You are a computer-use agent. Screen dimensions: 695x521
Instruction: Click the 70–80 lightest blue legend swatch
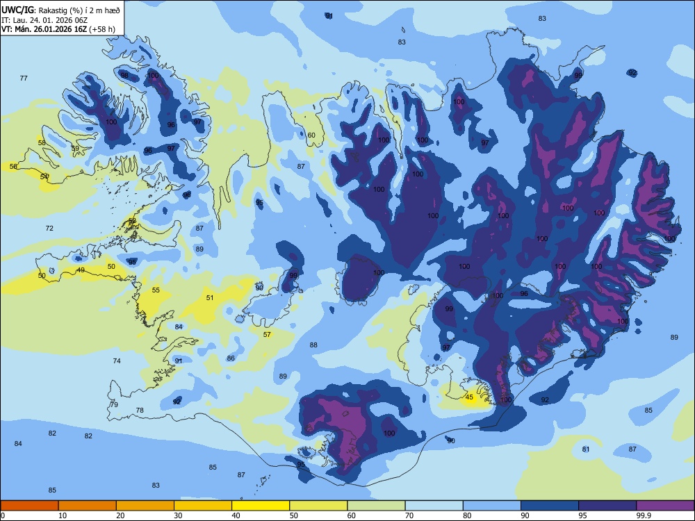[x=434, y=506]
